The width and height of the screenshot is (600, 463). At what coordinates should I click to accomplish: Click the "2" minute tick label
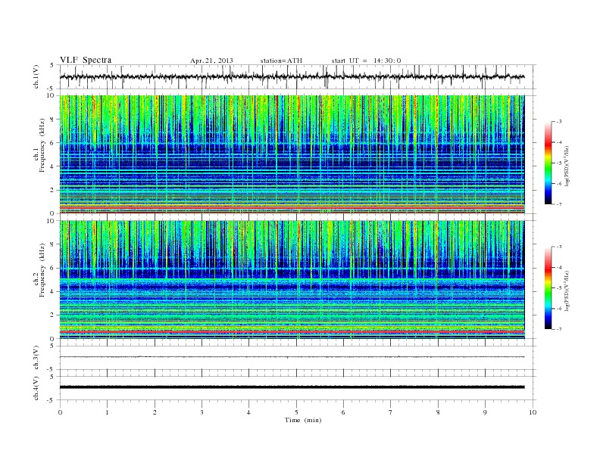(x=155, y=412)
